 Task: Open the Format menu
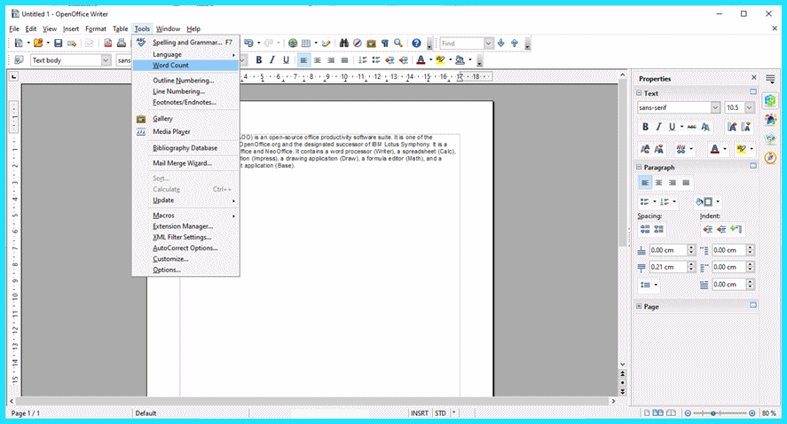pos(95,28)
